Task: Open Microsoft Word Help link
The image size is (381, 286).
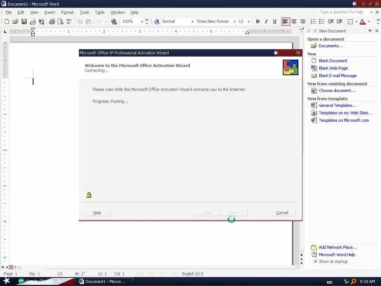Action: (x=337, y=255)
